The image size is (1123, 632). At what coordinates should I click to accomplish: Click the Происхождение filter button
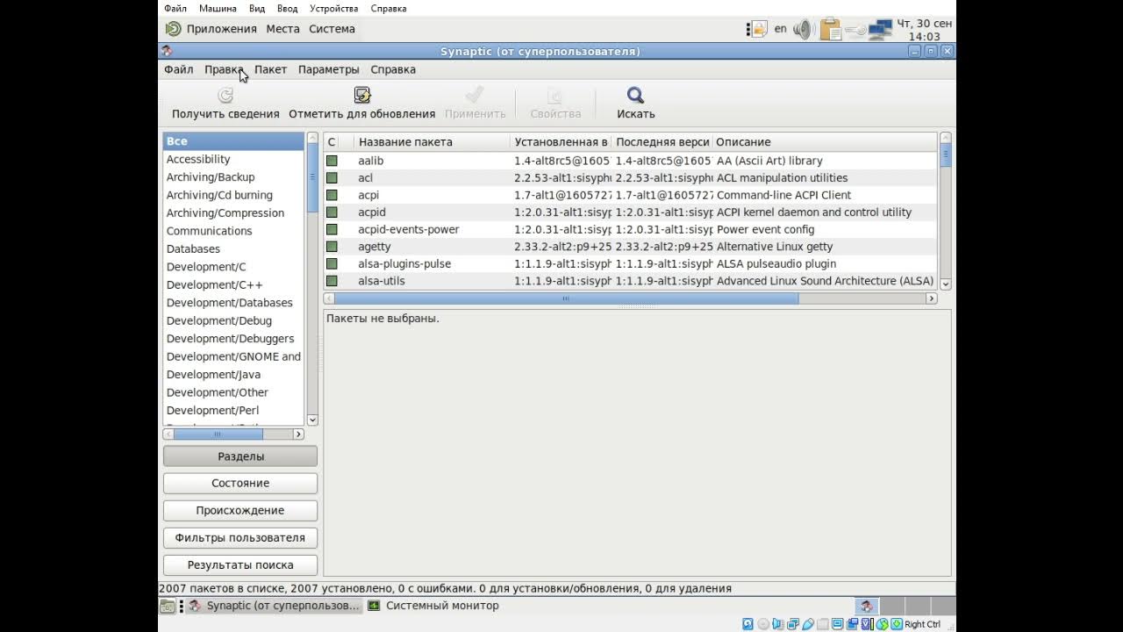coord(240,511)
